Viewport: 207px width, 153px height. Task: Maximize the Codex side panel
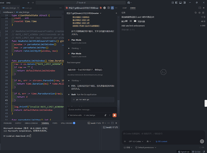pos(200,8)
